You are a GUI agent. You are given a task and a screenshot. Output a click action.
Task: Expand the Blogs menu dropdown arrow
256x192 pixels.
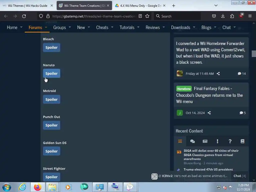coord(215,27)
